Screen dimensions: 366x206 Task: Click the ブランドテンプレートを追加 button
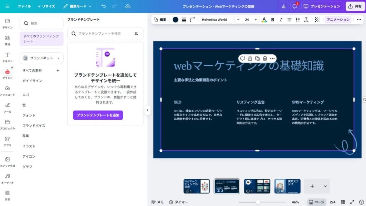(x=98, y=115)
